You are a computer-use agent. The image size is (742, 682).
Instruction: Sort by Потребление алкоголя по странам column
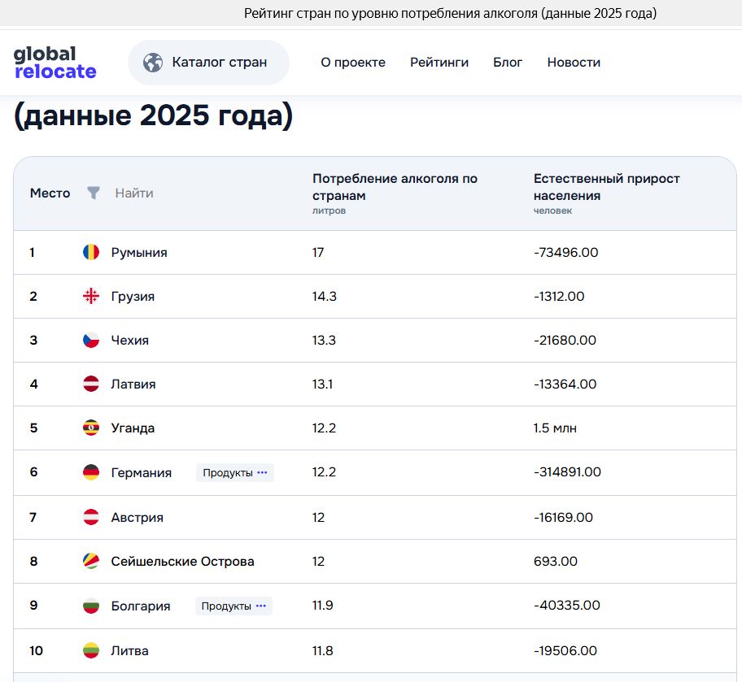pos(395,187)
